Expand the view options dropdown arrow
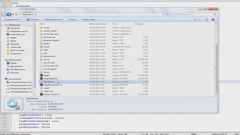Image resolution: width=240 pixels, height=135 pixels. pos(200,19)
